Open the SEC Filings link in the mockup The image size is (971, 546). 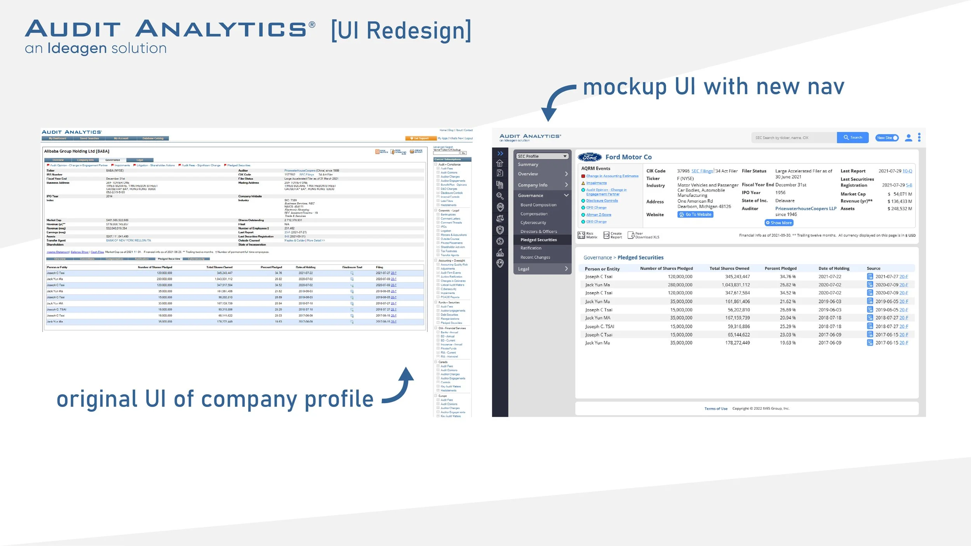tap(702, 171)
